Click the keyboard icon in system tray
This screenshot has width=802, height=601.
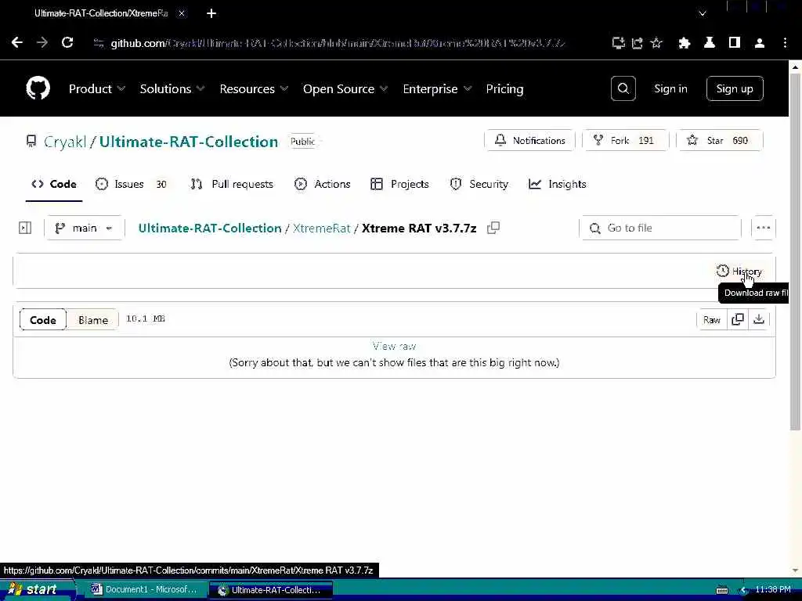pos(721,590)
